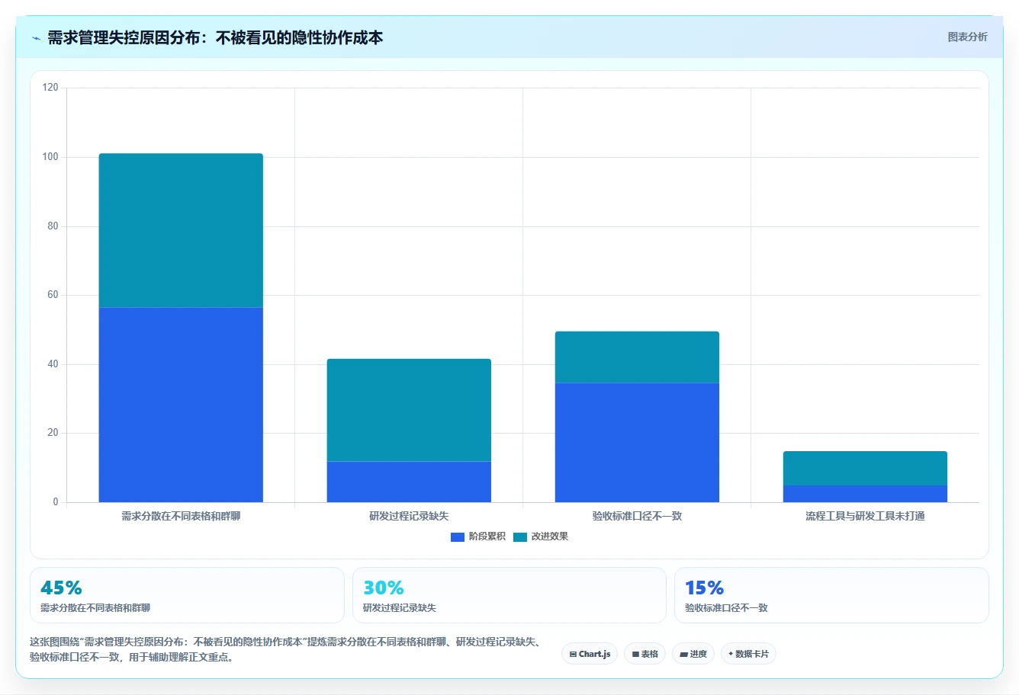
Task: Click the teal 改进效果 bar for 验收标准口径不一致
Action: pyautogui.click(x=637, y=357)
